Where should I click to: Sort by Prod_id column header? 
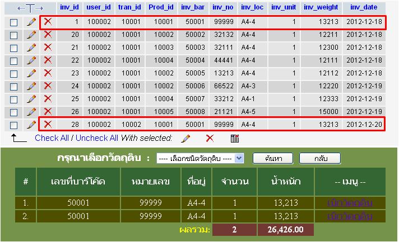(161, 7)
